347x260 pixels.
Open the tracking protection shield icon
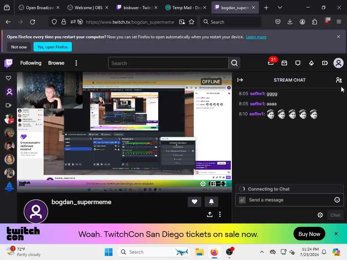(x=54, y=22)
